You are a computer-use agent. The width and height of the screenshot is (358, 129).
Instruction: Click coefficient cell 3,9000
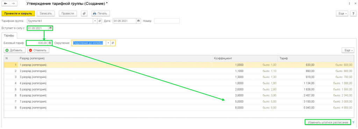click(x=229, y=95)
